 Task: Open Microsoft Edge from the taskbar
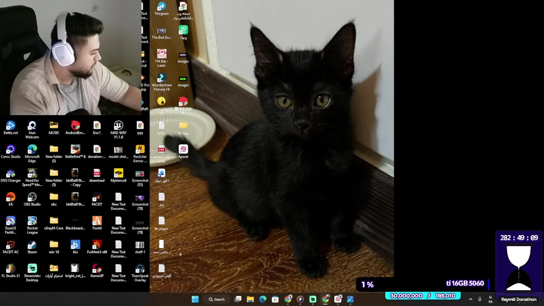[x=263, y=299]
